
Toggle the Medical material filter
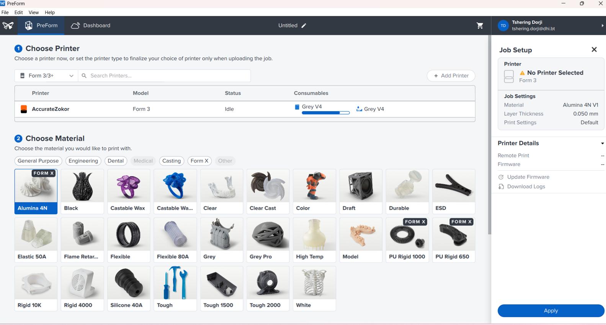tap(143, 161)
